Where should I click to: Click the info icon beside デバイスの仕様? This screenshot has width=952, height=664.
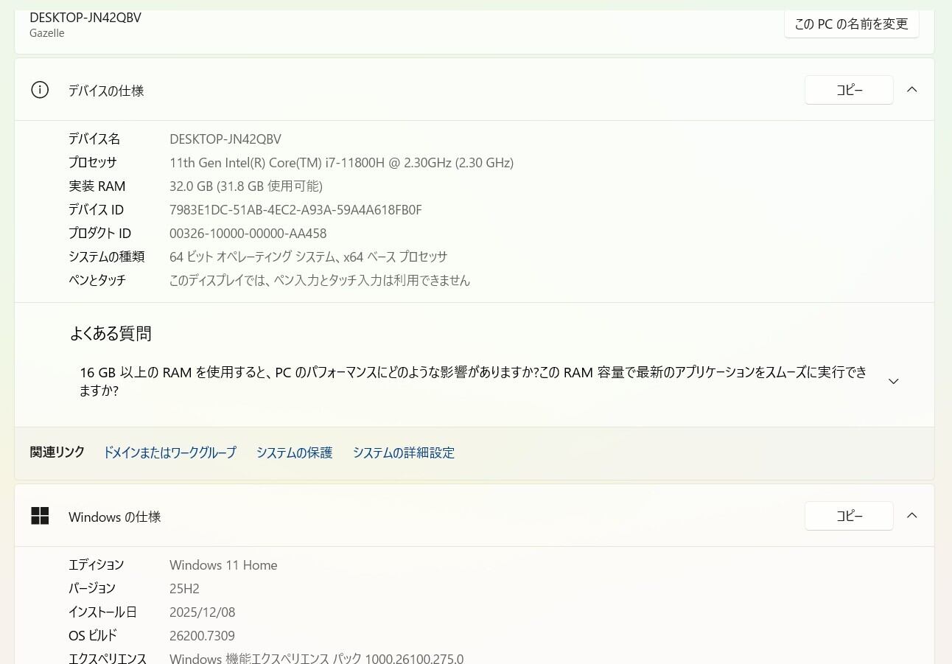[40, 90]
